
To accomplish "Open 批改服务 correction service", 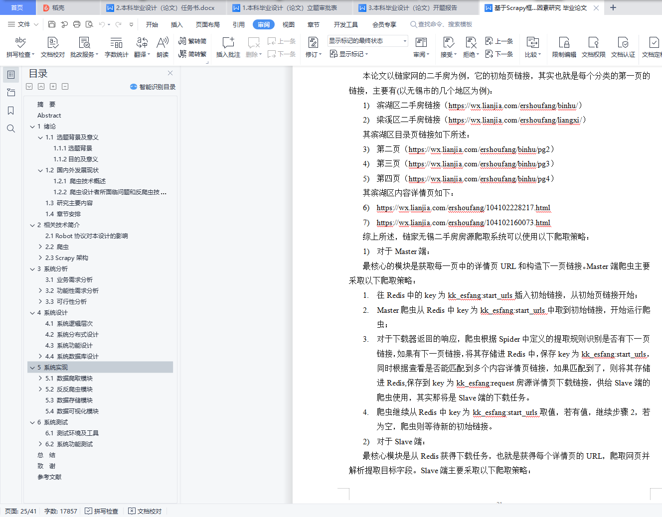I will pyautogui.click(x=84, y=47).
